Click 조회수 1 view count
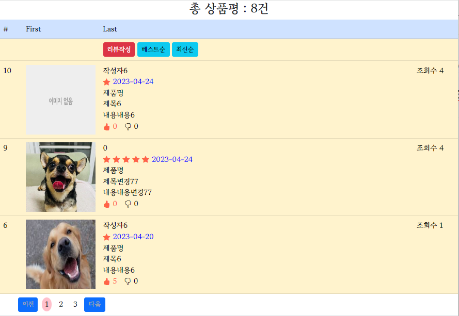 pos(430,225)
